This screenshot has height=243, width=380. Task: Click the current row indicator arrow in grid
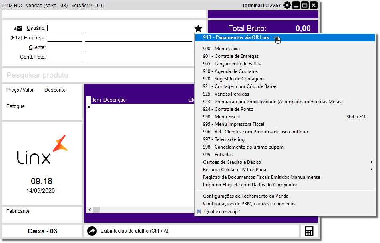pos(89,107)
